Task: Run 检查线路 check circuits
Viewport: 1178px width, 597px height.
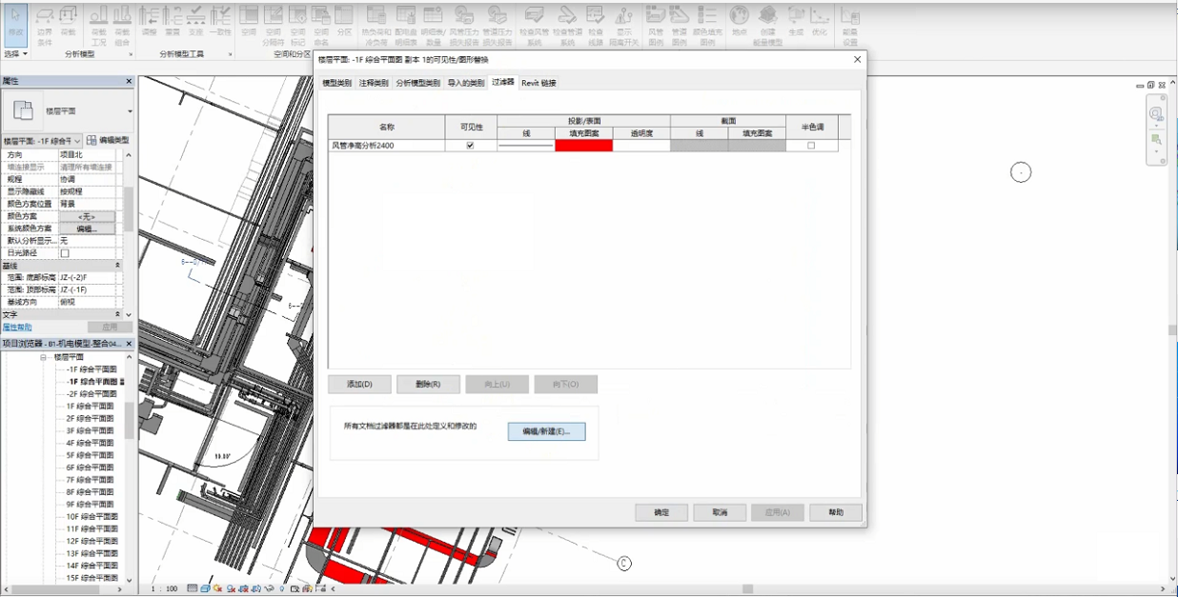Action: tap(596, 25)
